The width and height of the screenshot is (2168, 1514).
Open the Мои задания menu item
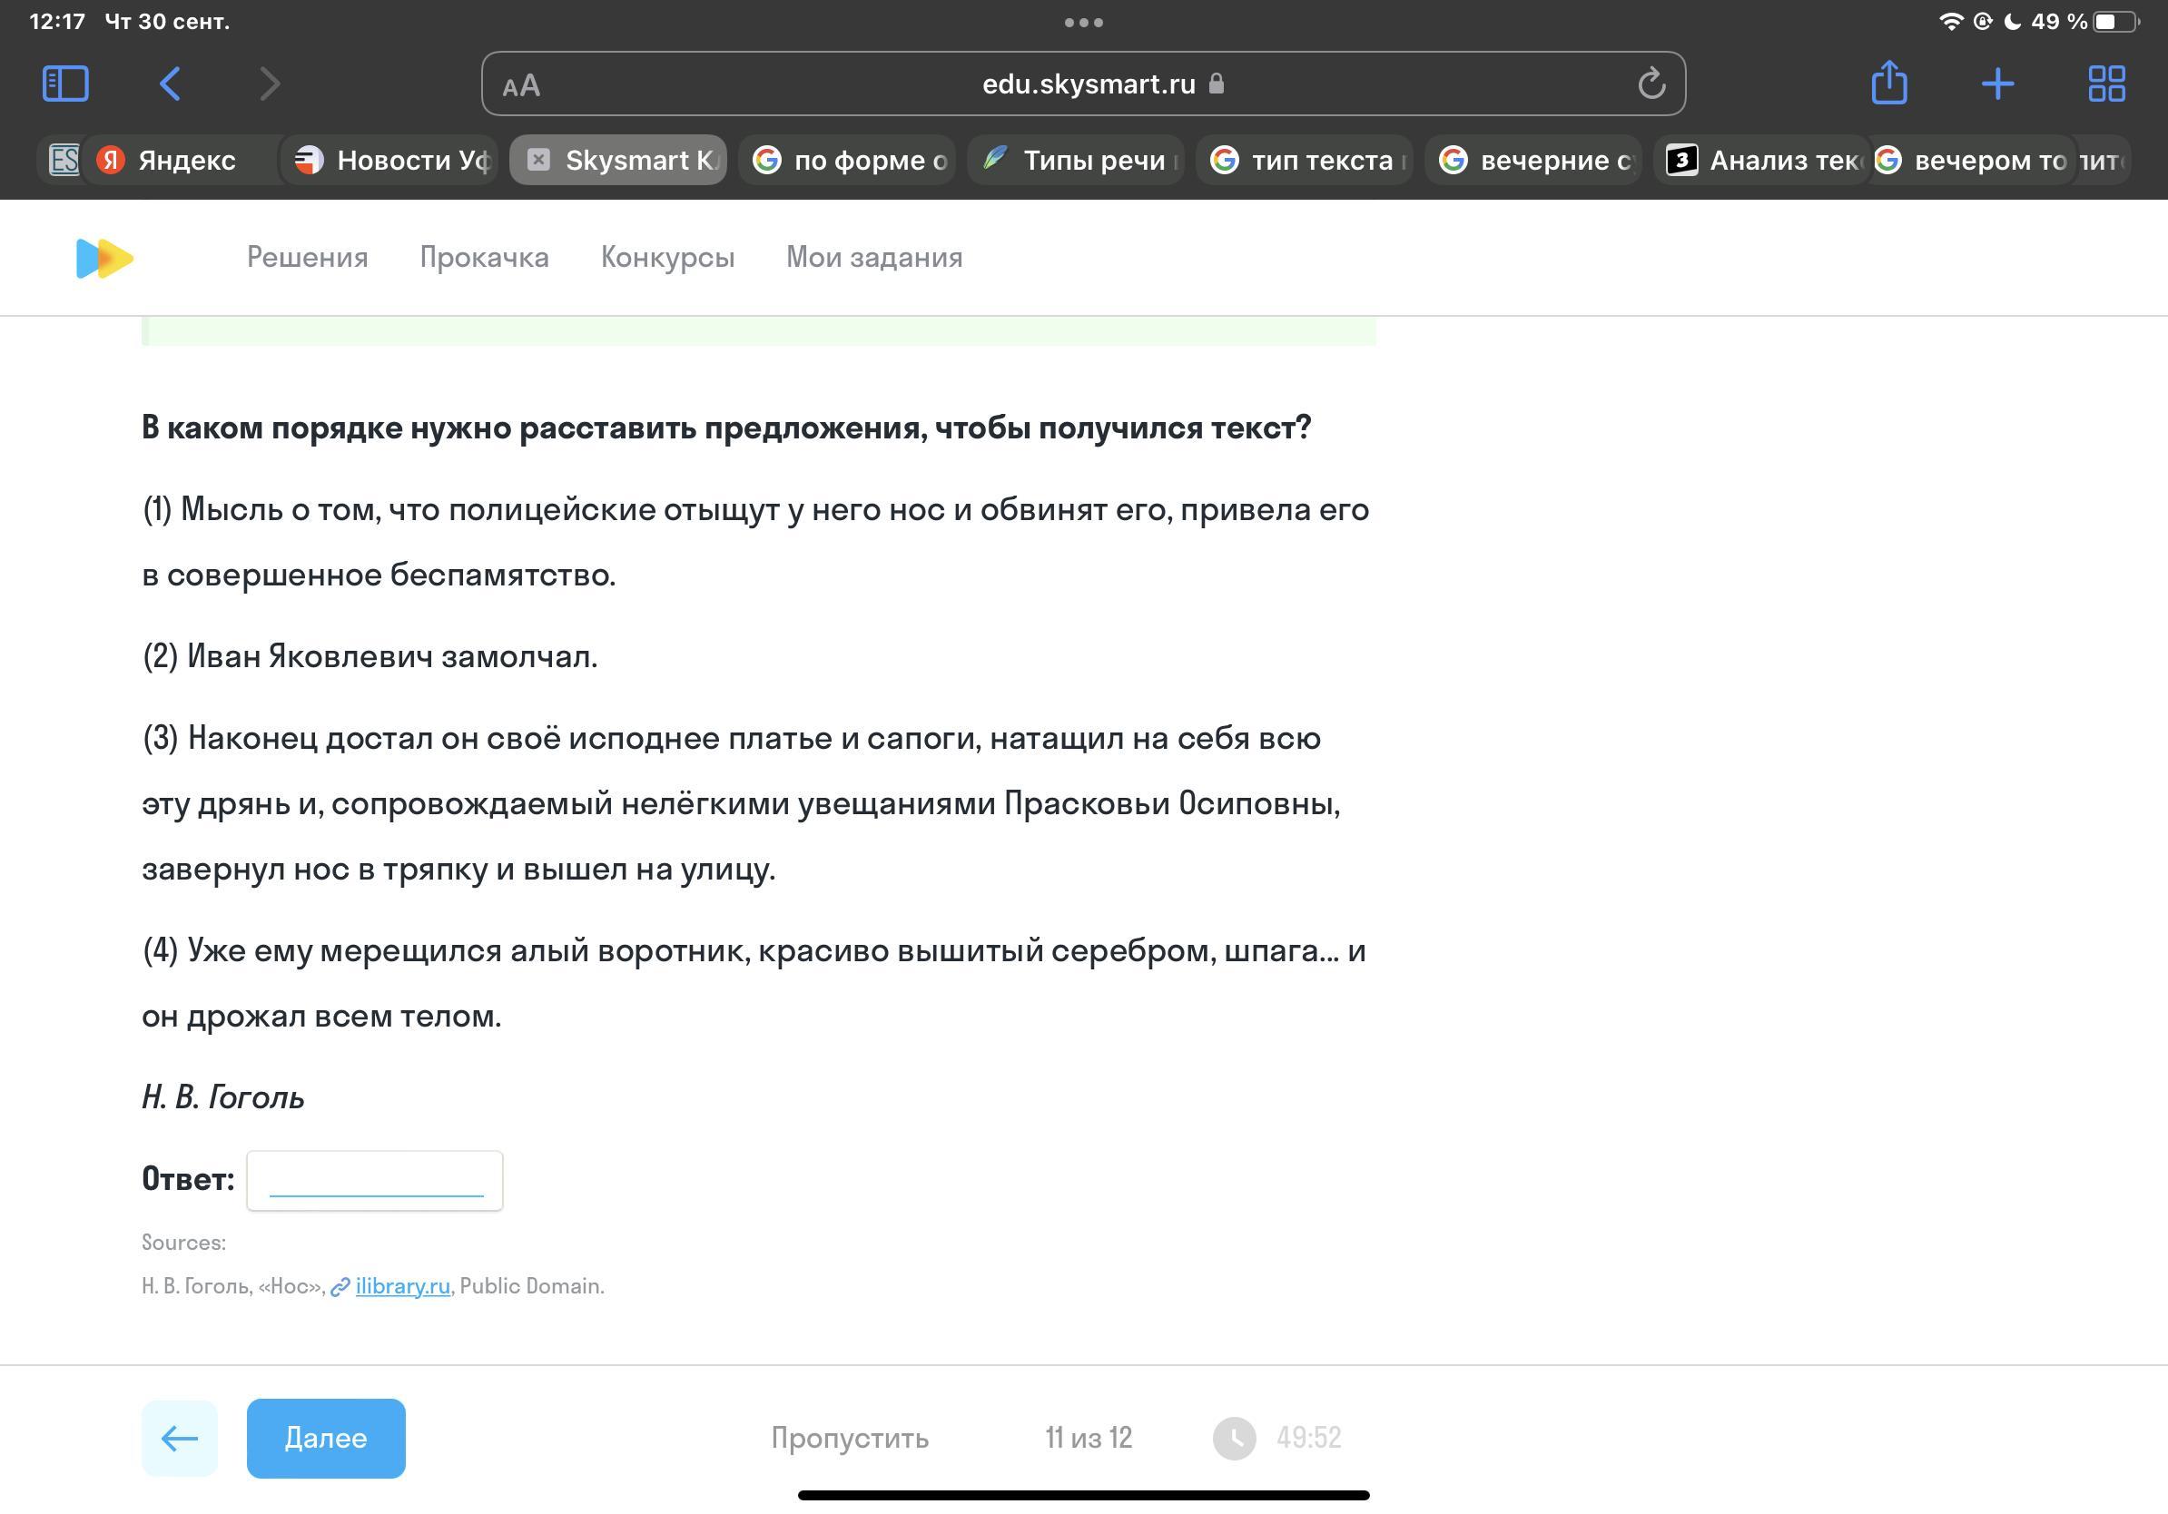(x=874, y=258)
